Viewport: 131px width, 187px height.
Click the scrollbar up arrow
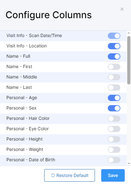tap(129, 33)
